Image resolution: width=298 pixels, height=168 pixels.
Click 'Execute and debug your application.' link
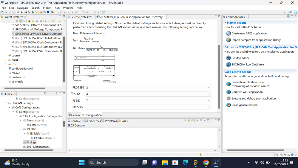tap(254, 98)
